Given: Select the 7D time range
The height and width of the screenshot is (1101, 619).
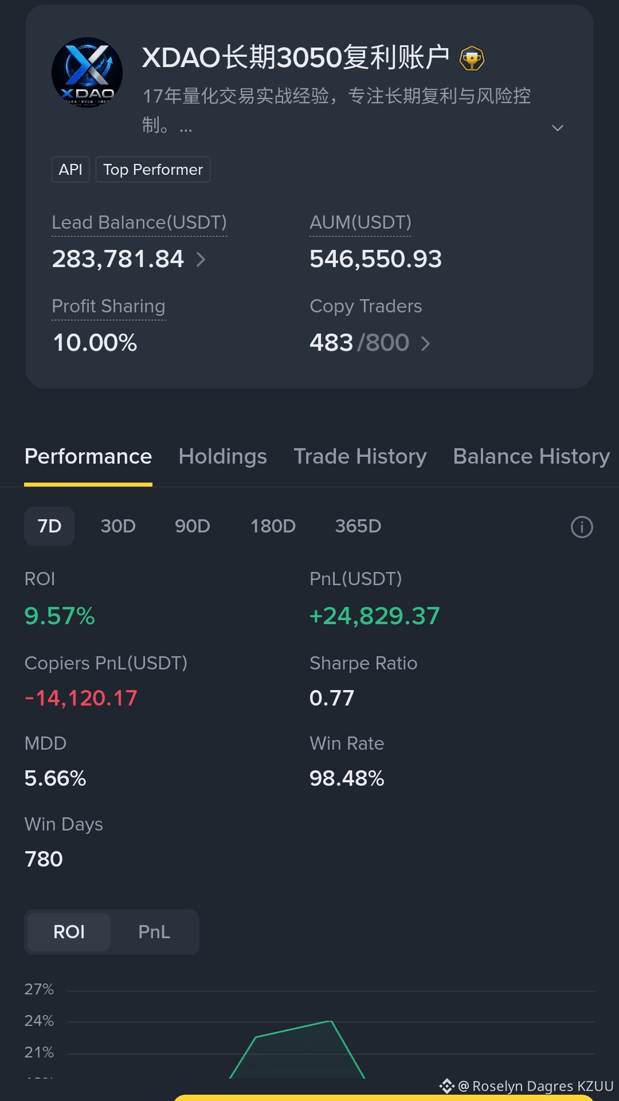Looking at the screenshot, I should (49, 526).
